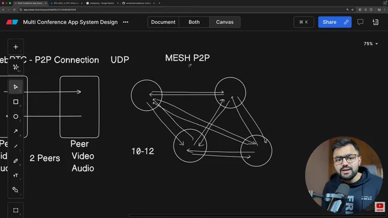Open a new browser tab
The image size is (388, 218).
[159, 3]
